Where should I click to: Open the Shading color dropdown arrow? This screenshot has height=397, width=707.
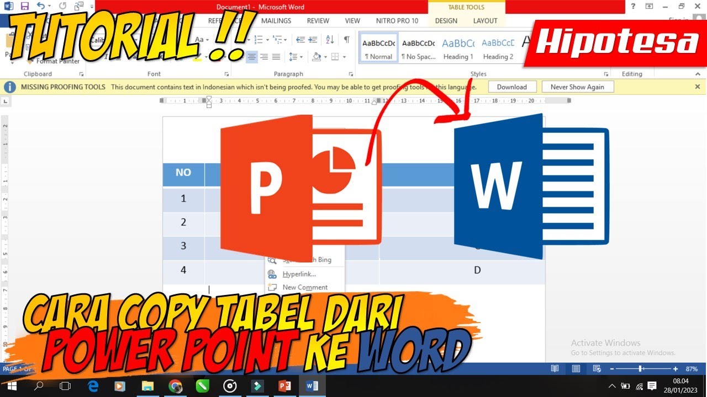pyautogui.click(x=325, y=57)
